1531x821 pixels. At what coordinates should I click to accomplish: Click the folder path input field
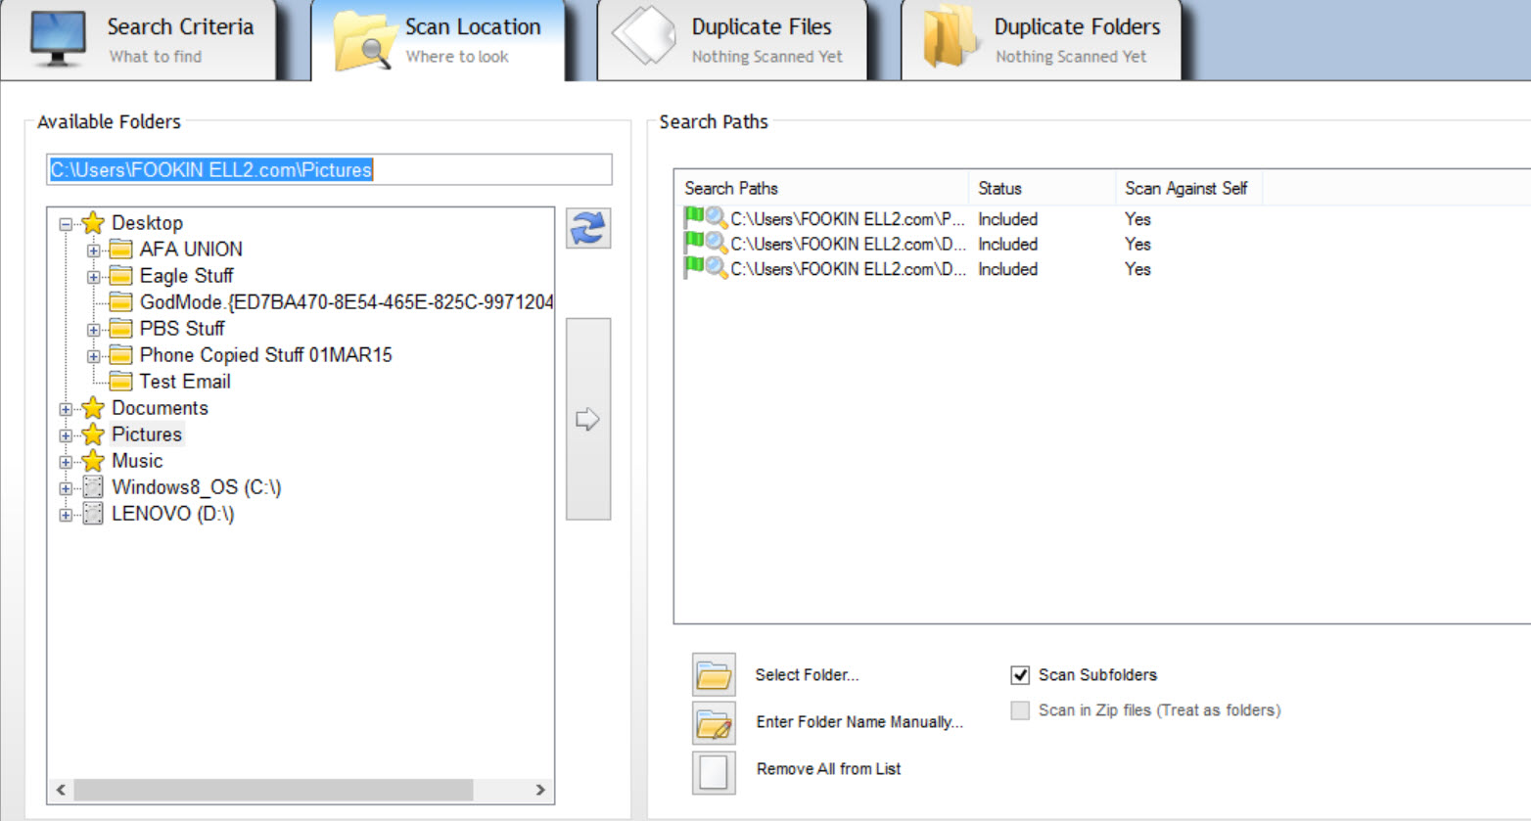[x=329, y=169]
